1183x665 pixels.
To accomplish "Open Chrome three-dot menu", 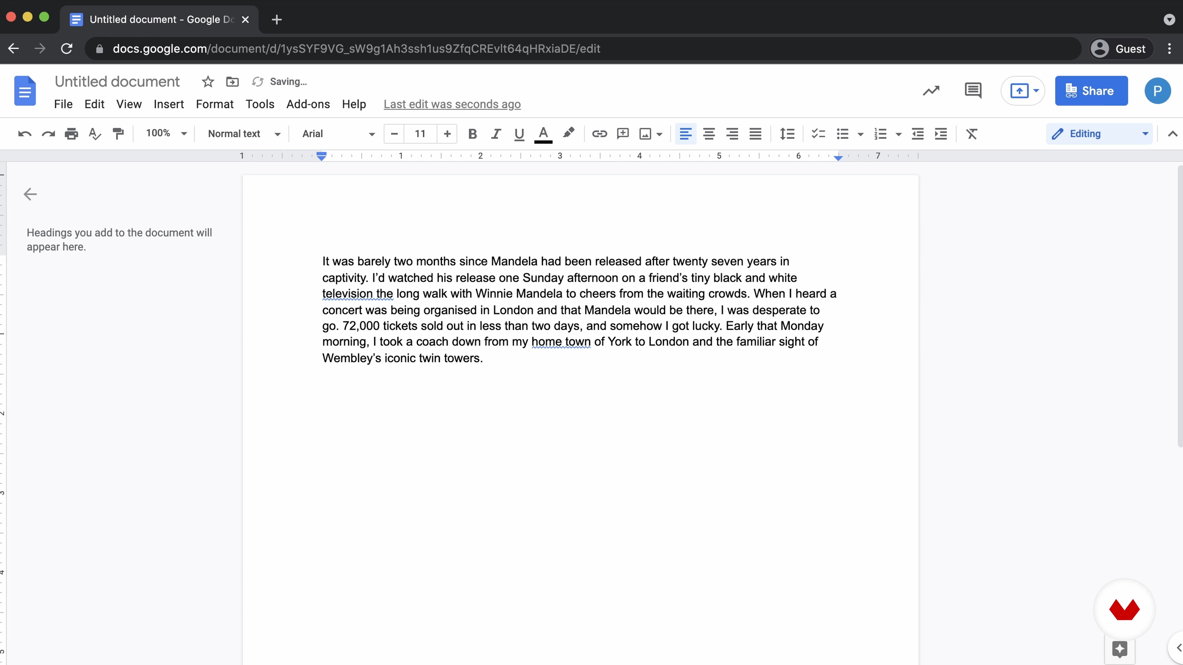I will pos(1169,48).
